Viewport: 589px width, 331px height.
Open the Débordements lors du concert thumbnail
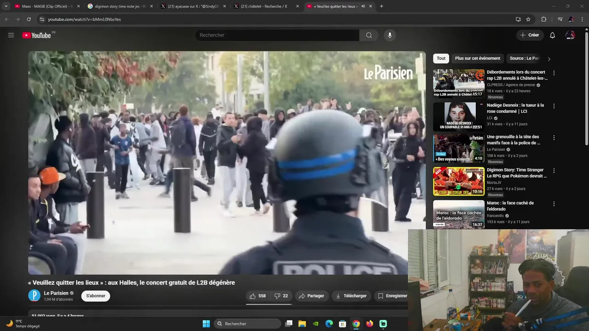coord(459,83)
